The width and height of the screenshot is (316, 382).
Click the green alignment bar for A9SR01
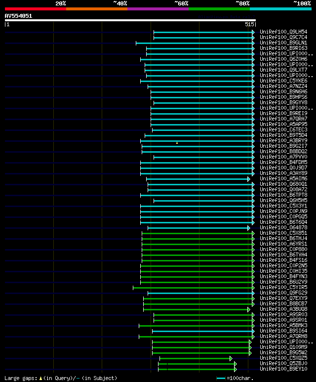(x=203, y=320)
